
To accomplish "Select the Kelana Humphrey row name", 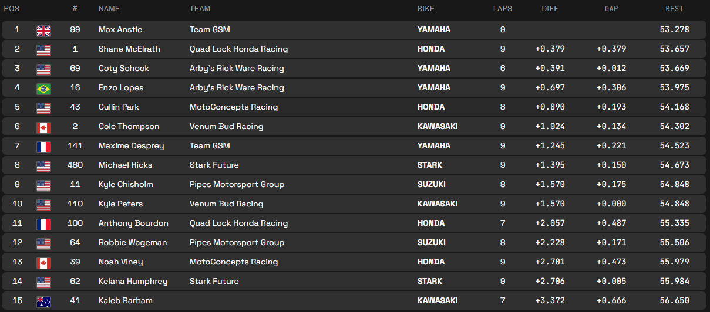I will click(x=133, y=281).
